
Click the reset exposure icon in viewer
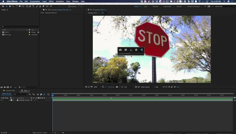click(175, 87)
